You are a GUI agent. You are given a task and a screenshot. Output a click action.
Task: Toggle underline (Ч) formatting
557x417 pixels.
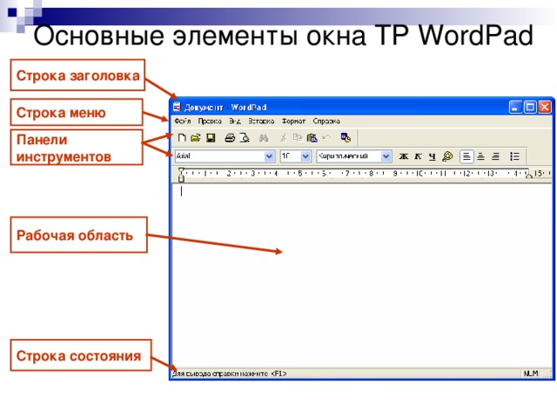tap(432, 156)
